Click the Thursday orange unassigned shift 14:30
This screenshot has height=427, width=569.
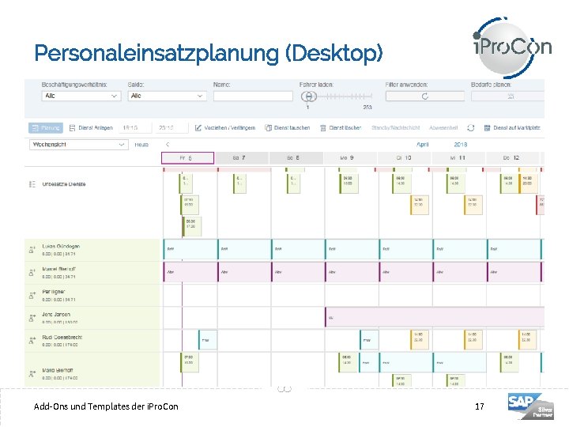[x=528, y=183]
